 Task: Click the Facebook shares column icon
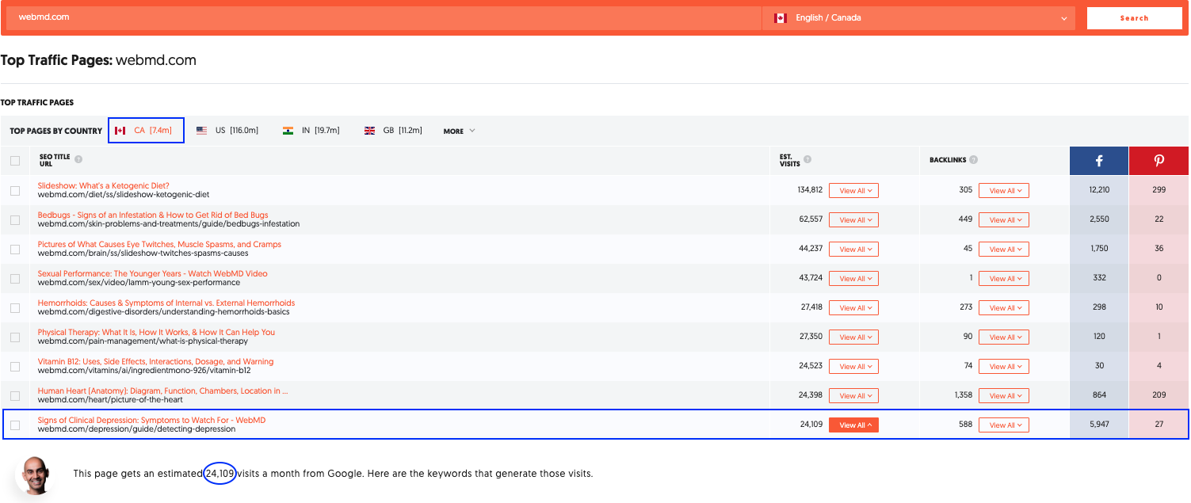click(1099, 161)
